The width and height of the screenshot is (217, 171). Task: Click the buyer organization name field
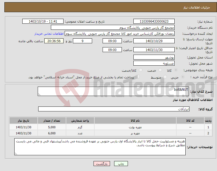tap(113, 28)
